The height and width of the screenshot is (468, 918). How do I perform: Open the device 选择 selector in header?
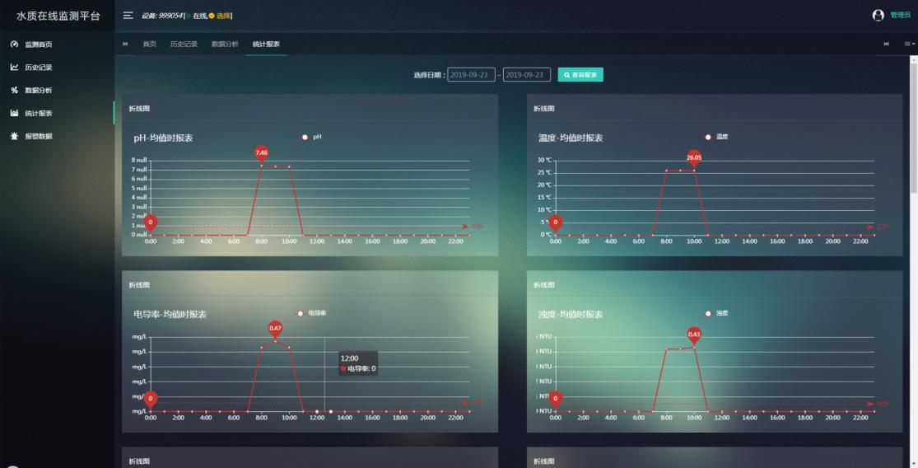[223, 16]
